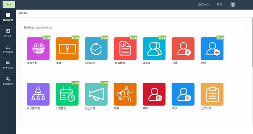The height and width of the screenshot is (134, 253).
Task: Open the 请假 leave request app icon
Action: click(x=212, y=48)
